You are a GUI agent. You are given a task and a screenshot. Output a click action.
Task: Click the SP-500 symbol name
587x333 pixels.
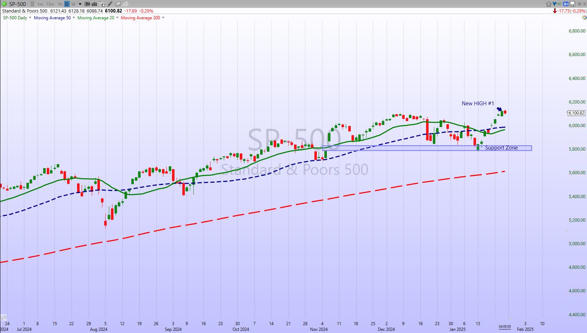pos(17,4)
